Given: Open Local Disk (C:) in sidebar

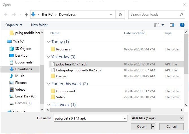Looking at the screenshot, I should point(25,96).
